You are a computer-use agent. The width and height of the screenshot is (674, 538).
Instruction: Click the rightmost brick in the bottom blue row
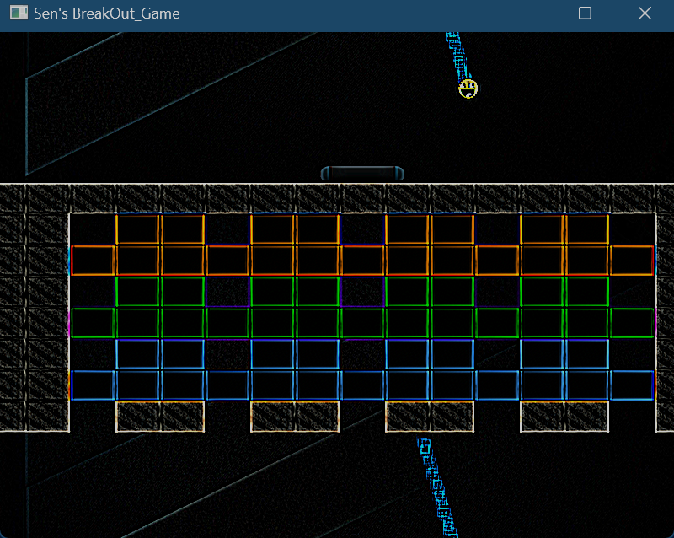tap(632, 385)
